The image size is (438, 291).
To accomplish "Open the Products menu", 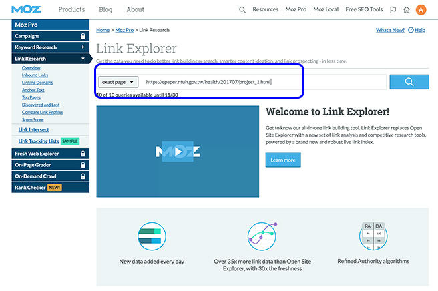I will (x=71, y=9).
